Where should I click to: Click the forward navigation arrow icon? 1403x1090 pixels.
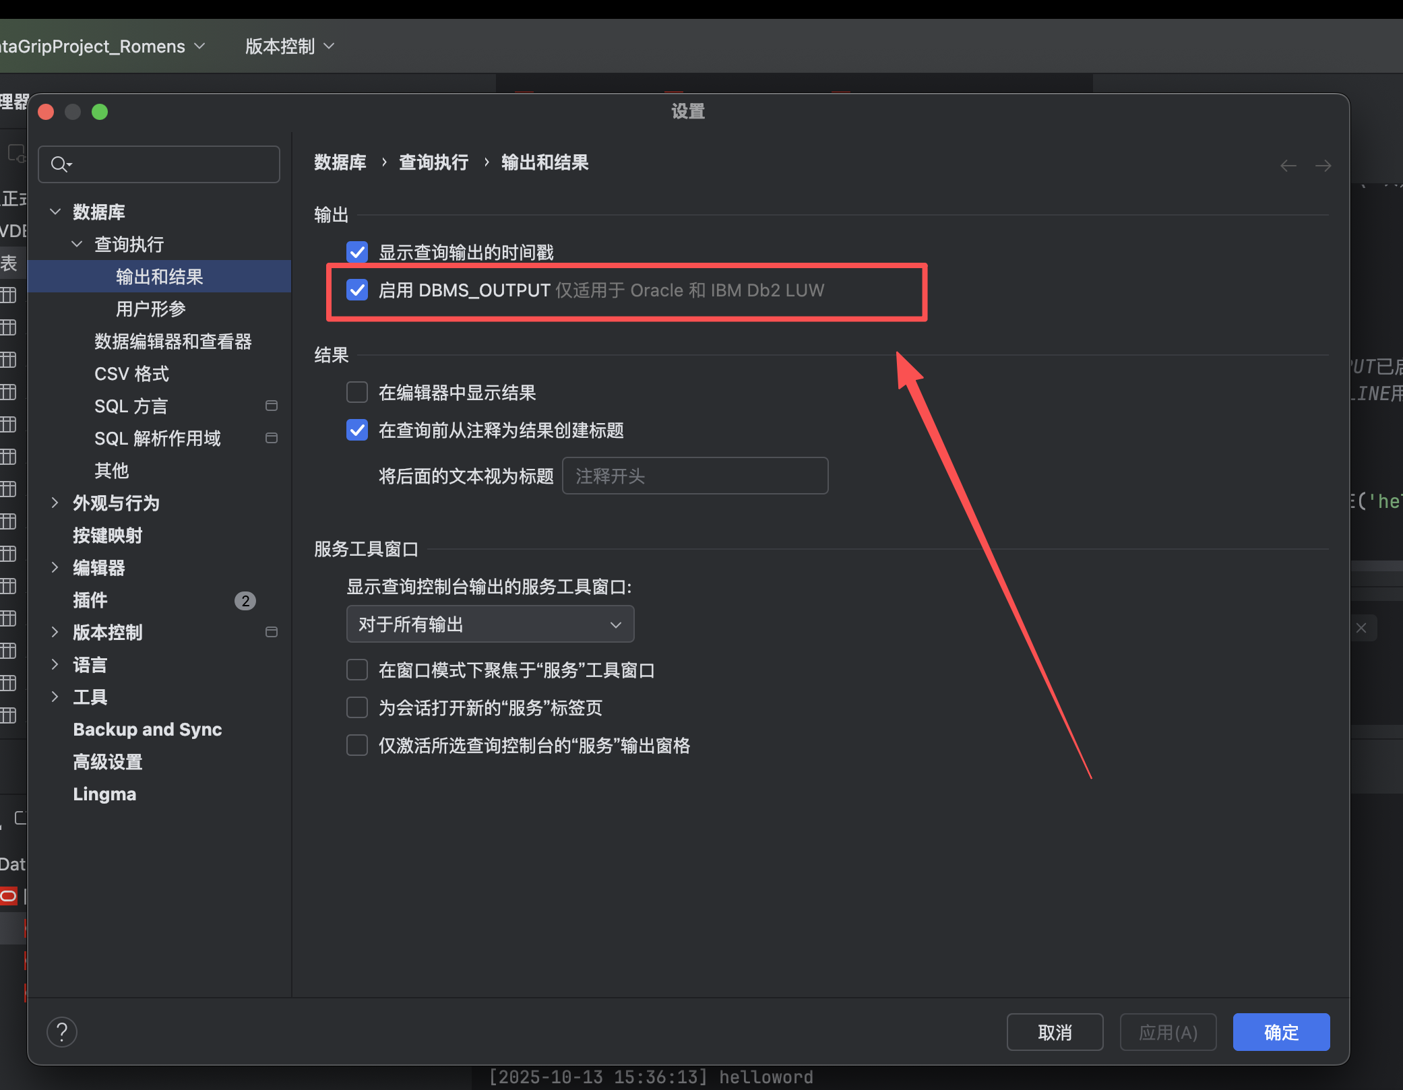point(1323,165)
